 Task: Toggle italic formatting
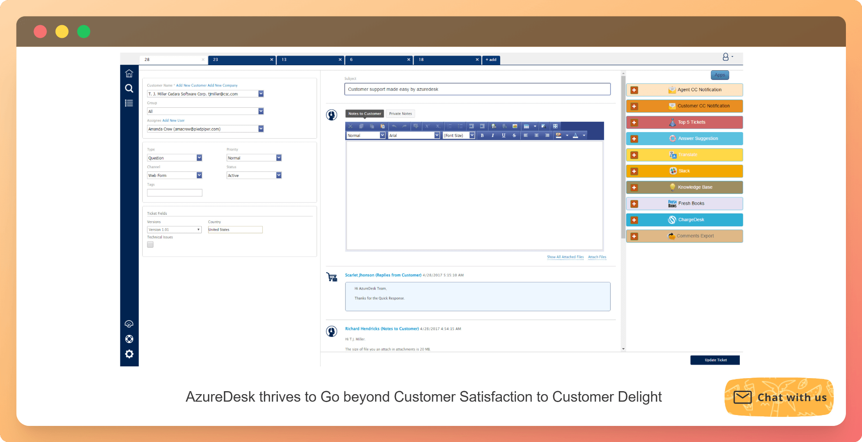pos(493,135)
